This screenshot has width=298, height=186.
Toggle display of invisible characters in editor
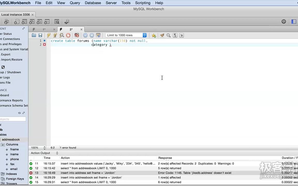click(x=175, y=35)
